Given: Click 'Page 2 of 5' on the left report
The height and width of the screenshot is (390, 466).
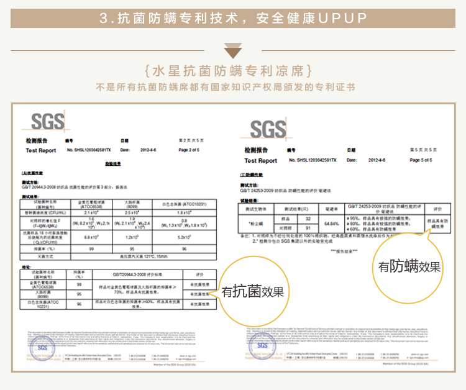Looking at the screenshot, I should (189, 150).
